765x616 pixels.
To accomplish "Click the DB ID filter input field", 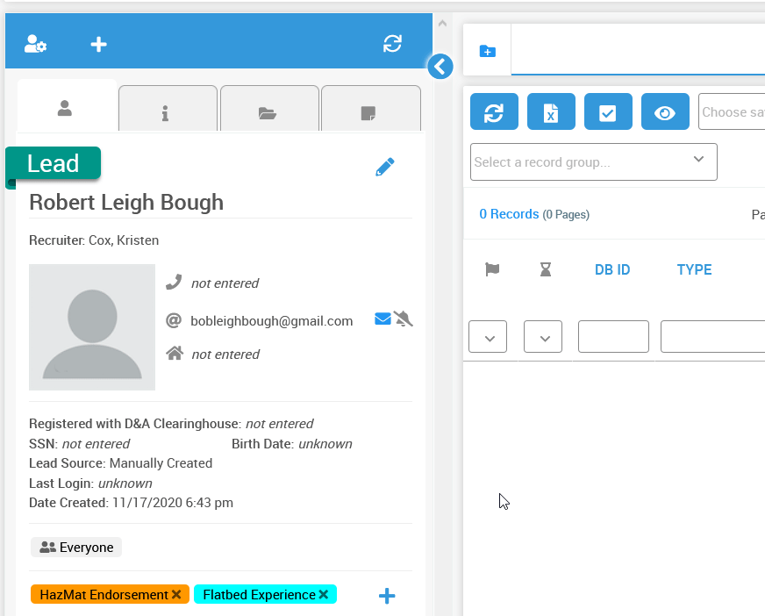I will (613, 337).
